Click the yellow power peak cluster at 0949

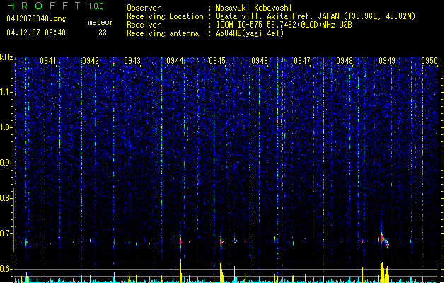[384, 272]
